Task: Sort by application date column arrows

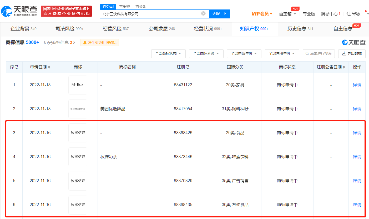Action: tap(49, 67)
